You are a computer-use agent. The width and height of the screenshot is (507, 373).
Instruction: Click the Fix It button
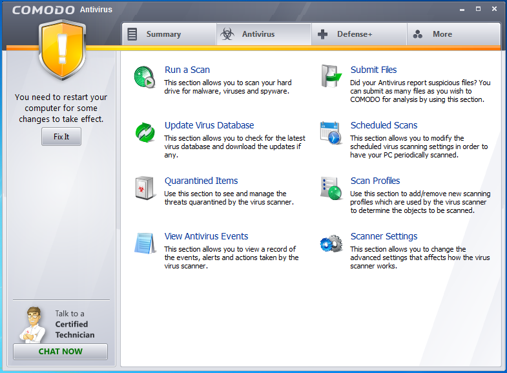pos(61,137)
